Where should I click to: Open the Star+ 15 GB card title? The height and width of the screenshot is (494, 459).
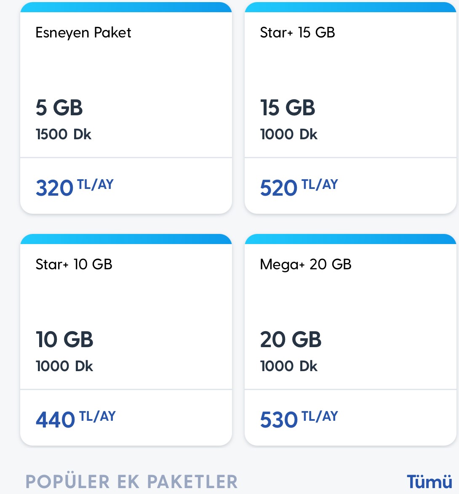(x=297, y=32)
